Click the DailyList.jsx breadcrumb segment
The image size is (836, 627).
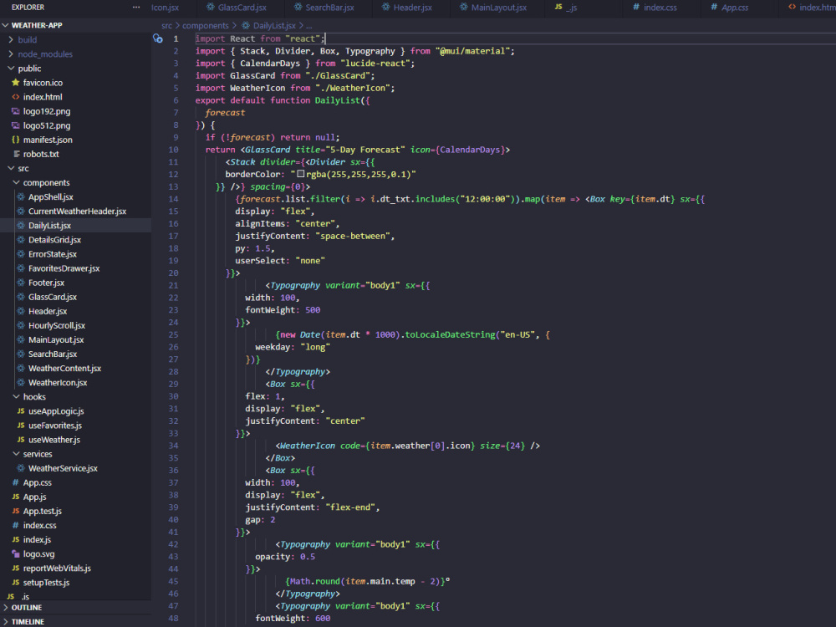[x=274, y=26]
